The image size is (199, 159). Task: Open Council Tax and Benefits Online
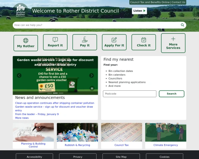click(150, 2)
